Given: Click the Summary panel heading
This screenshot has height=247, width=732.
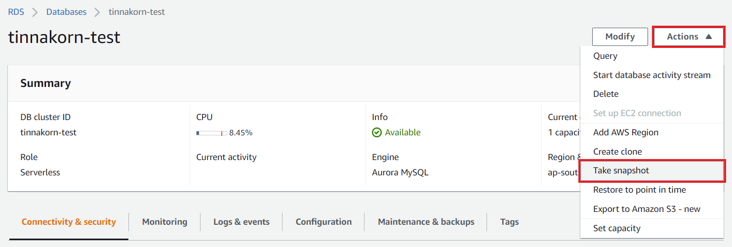Looking at the screenshot, I should (45, 83).
